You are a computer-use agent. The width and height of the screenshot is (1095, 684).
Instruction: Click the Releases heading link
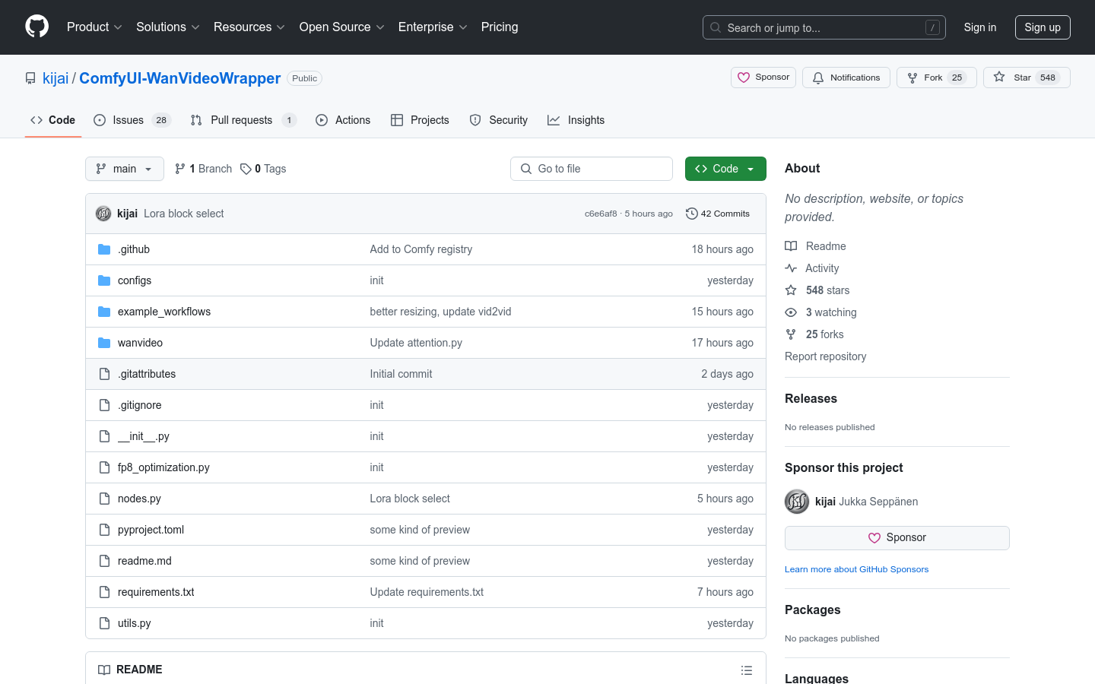pyautogui.click(x=811, y=398)
